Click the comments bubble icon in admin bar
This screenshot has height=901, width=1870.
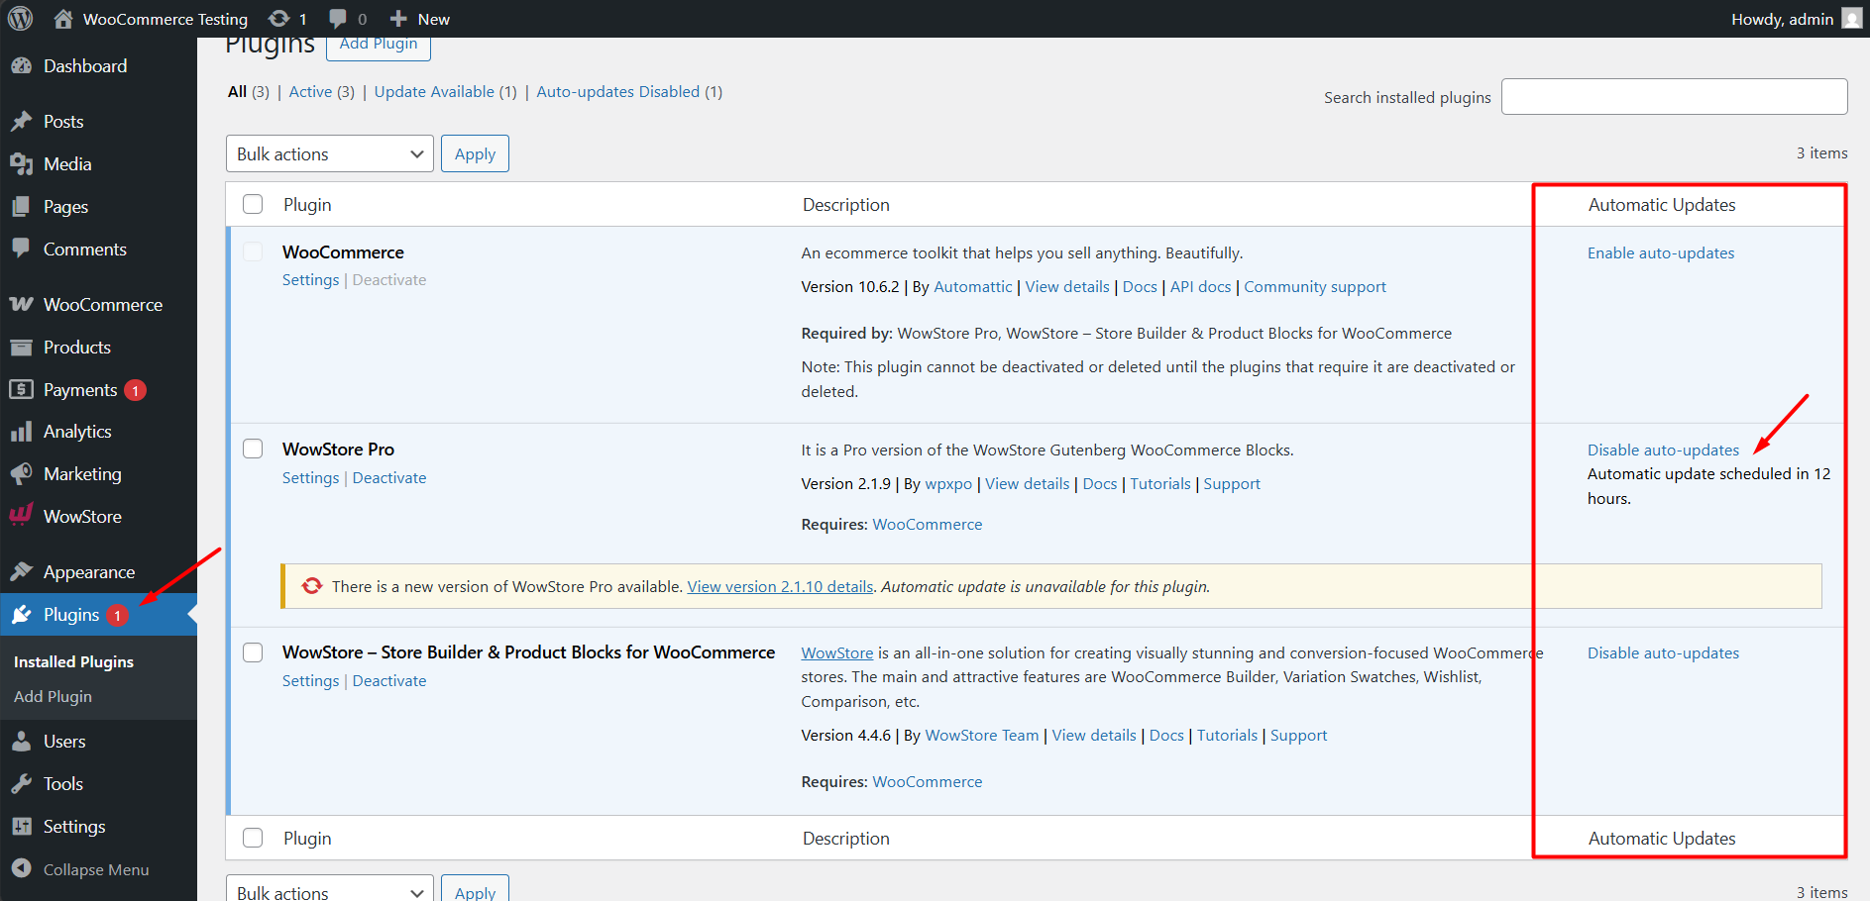pos(338,19)
